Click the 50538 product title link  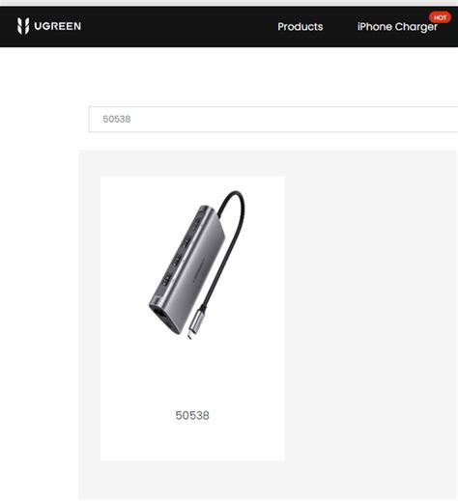coord(192,415)
